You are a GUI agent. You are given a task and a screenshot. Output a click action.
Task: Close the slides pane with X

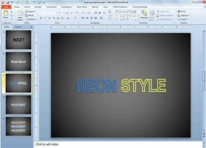click(x=31, y=27)
